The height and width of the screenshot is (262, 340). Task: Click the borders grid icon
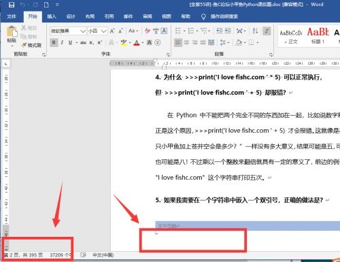point(252,42)
